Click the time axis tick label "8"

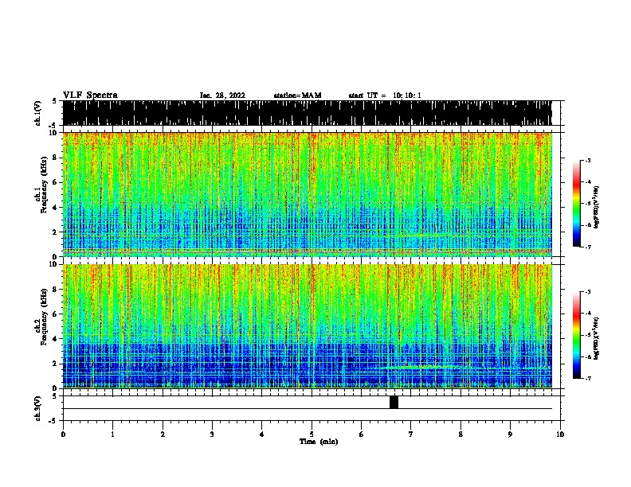tap(461, 434)
